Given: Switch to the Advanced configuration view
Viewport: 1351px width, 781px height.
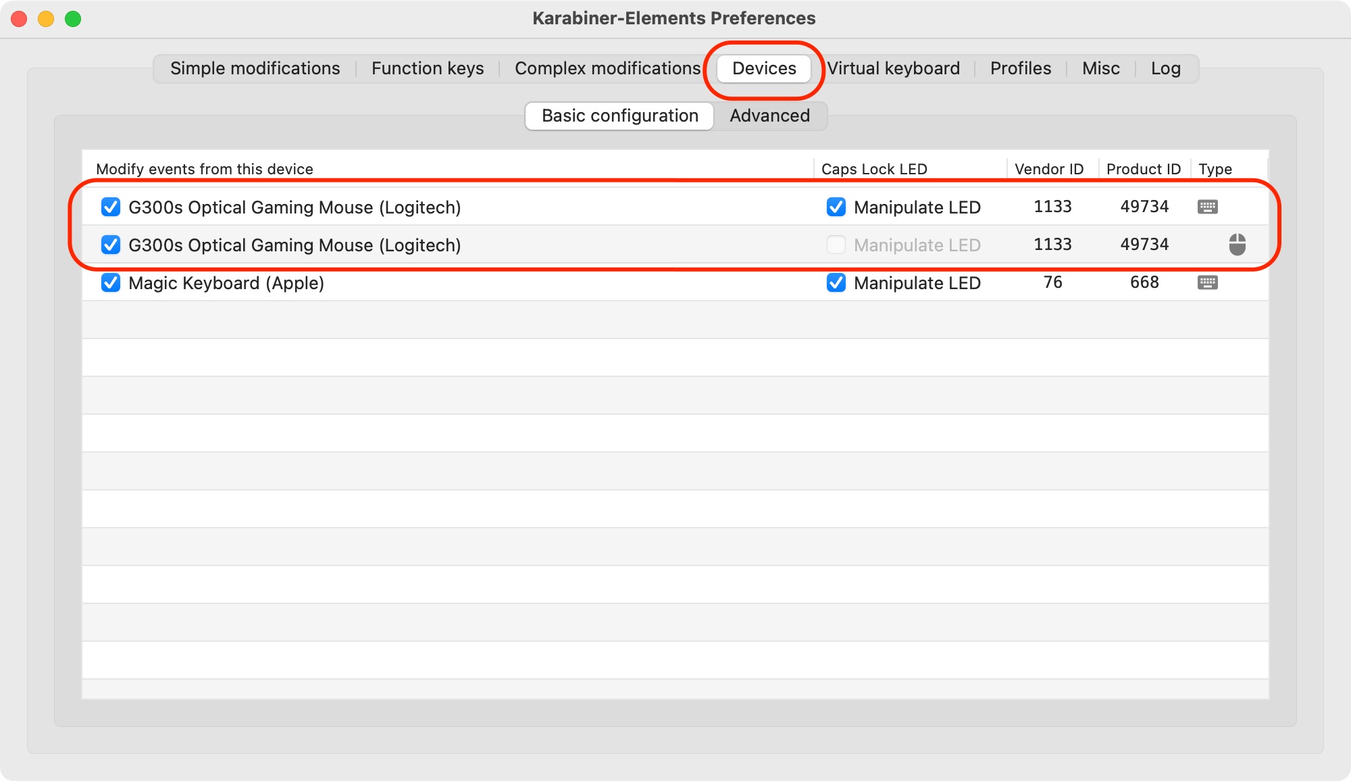Looking at the screenshot, I should pyautogui.click(x=769, y=114).
